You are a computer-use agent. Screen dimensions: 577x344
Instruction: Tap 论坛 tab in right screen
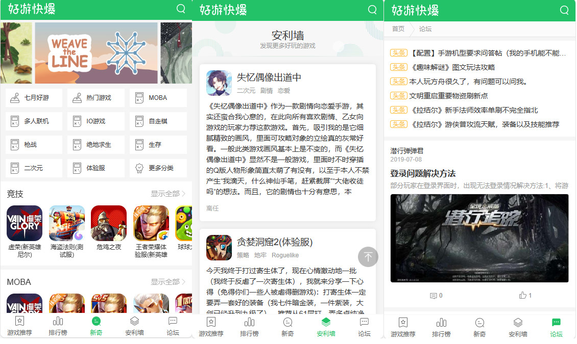click(556, 328)
